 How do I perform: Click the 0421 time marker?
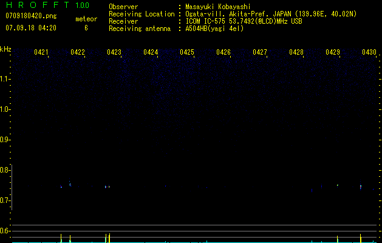[41, 52]
